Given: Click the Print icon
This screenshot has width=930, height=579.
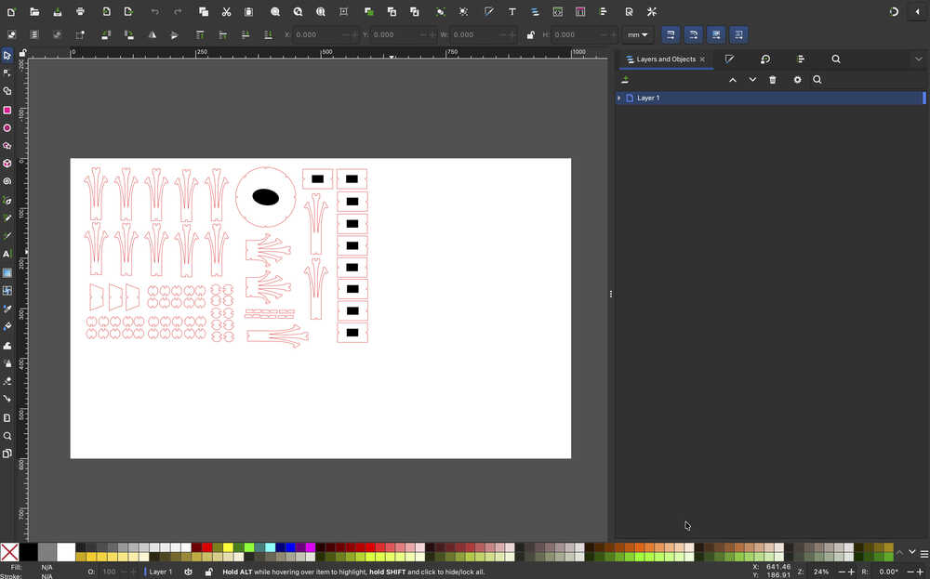Looking at the screenshot, I should pyautogui.click(x=80, y=12).
